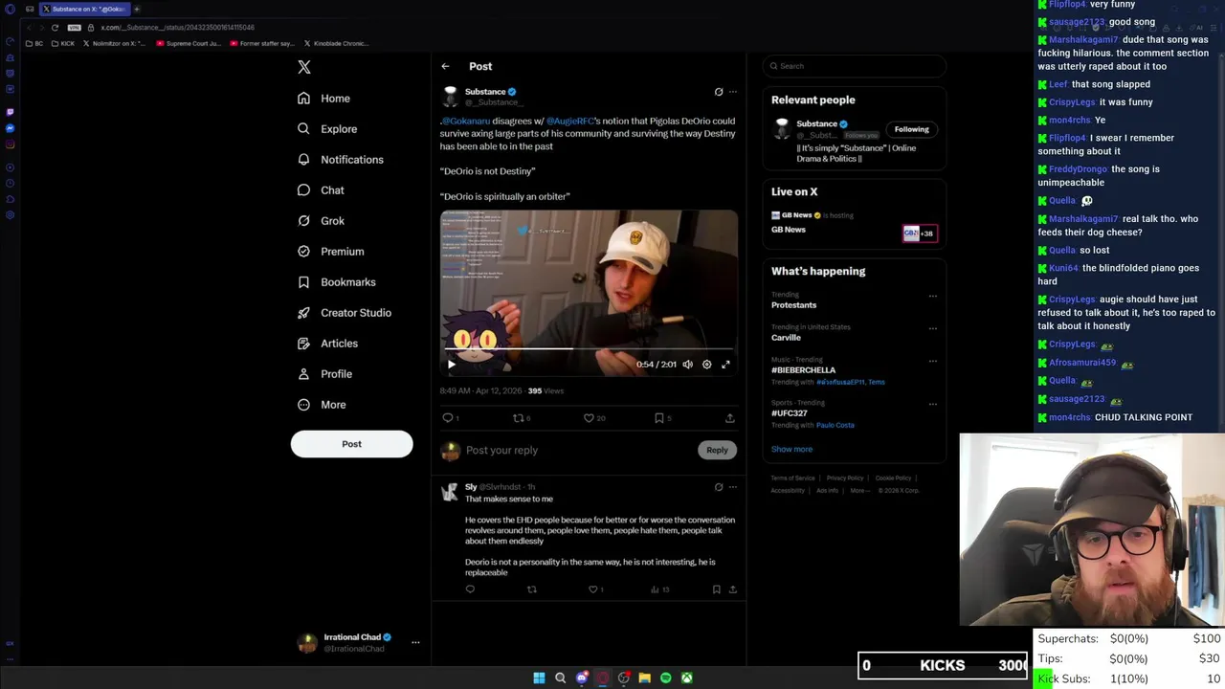Open Home from the X sidebar
Screen dimensions: 1225x689
[x=323, y=99]
